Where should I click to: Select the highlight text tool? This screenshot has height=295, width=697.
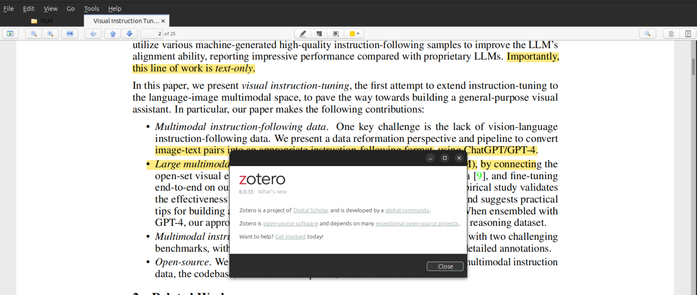tap(303, 34)
